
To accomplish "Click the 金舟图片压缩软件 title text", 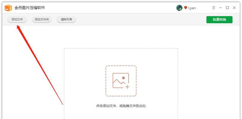I will [x=30, y=8].
